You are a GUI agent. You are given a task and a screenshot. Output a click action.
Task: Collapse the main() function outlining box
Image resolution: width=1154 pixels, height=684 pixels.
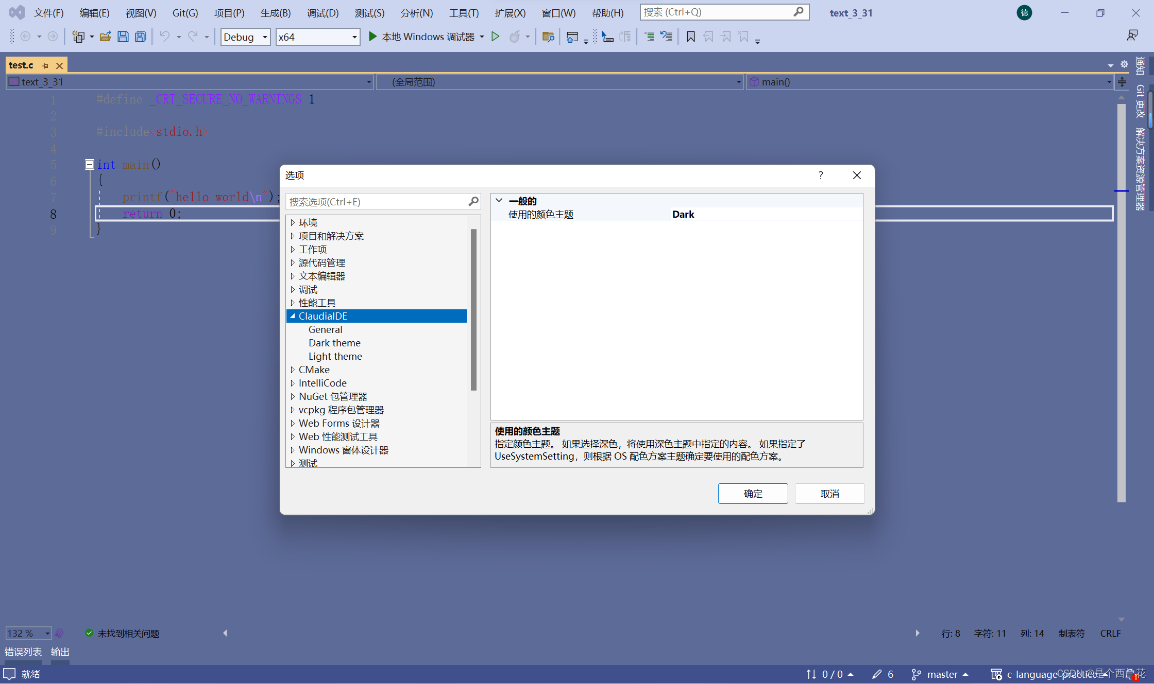[90, 165]
